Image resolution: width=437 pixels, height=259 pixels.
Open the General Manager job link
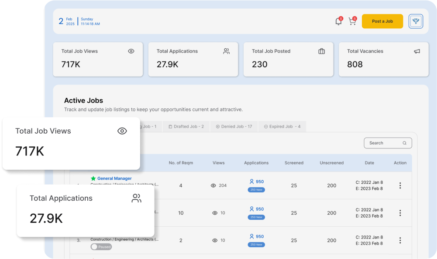[114, 178]
